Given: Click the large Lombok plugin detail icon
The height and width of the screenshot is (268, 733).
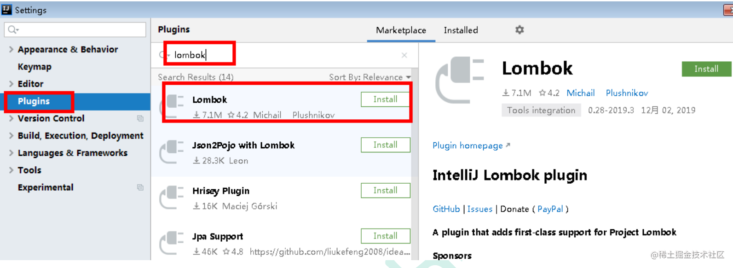Looking at the screenshot, I should point(460,80).
